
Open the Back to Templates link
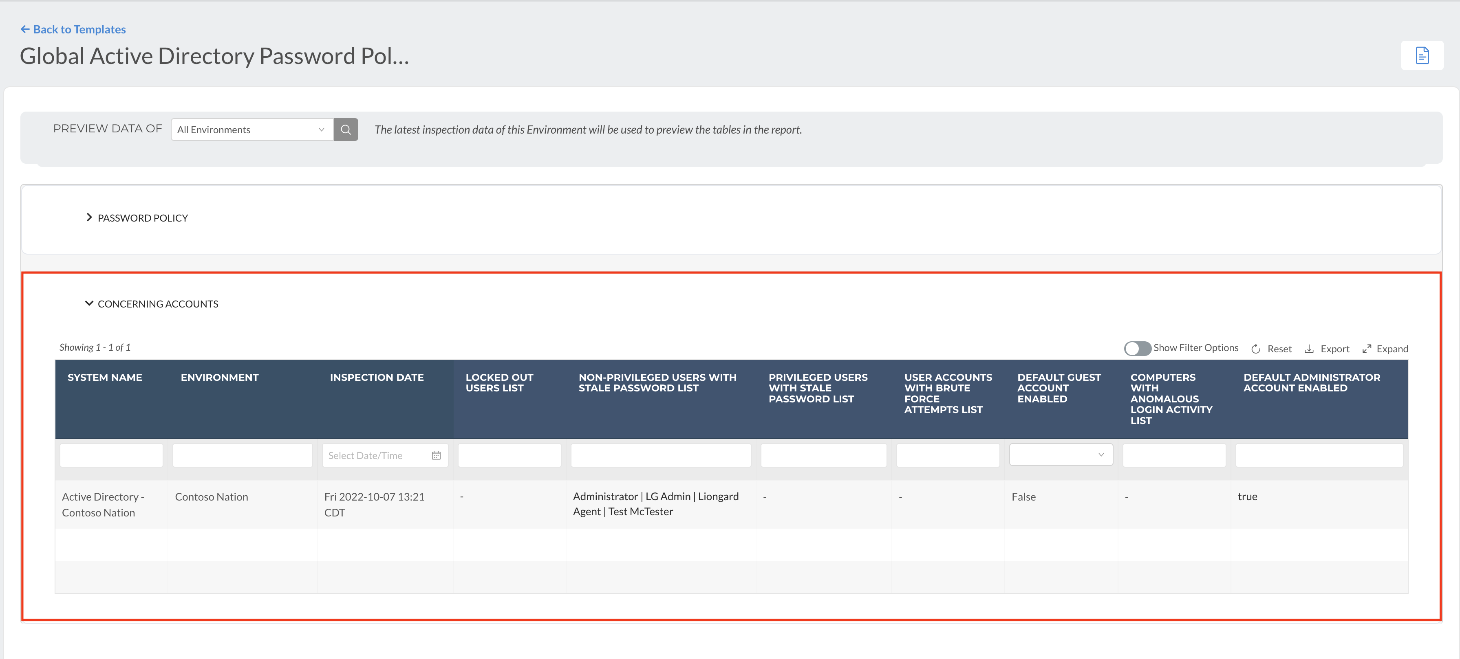tap(79, 29)
